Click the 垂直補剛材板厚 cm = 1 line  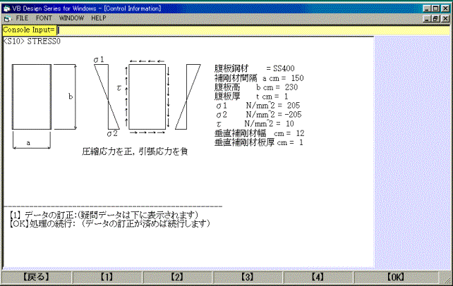click(x=258, y=142)
